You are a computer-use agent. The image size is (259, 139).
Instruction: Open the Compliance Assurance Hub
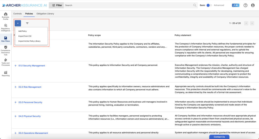(6, 51)
